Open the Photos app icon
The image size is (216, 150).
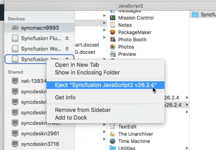tap(113, 47)
